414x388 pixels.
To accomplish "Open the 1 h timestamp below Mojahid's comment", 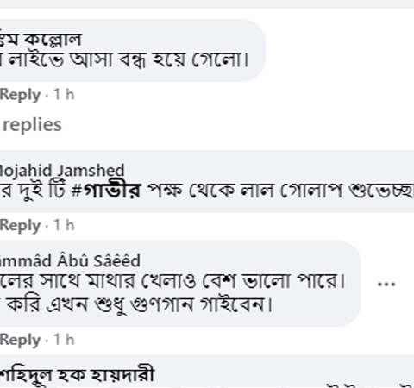I will tap(65, 225).
